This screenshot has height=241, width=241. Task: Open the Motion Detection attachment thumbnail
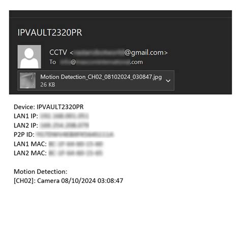pyautogui.click(x=27, y=80)
